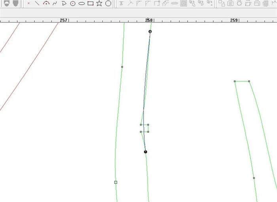Image resolution: width=277 pixels, height=202 pixels.
Task: Click the rotate shape transform icon
Action: coord(239,3)
